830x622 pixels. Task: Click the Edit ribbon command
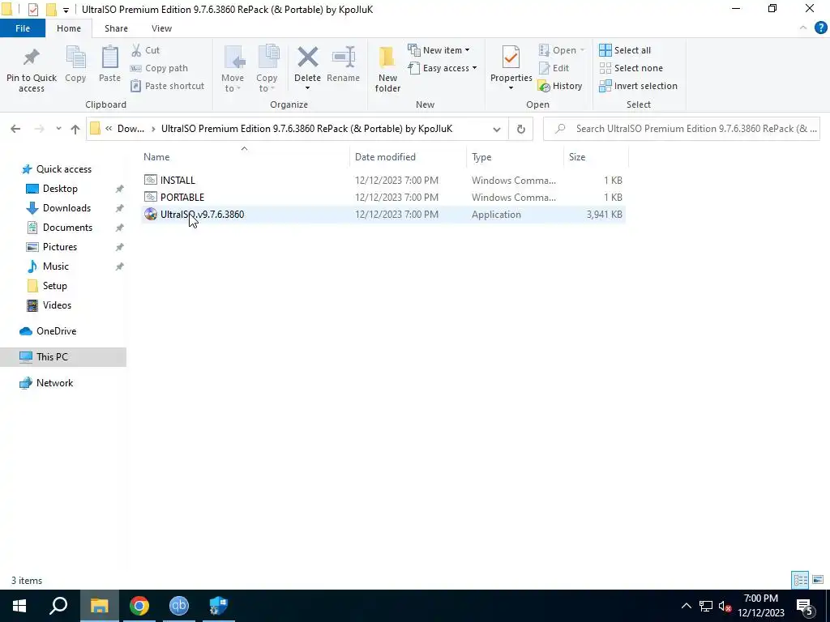pos(554,68)
